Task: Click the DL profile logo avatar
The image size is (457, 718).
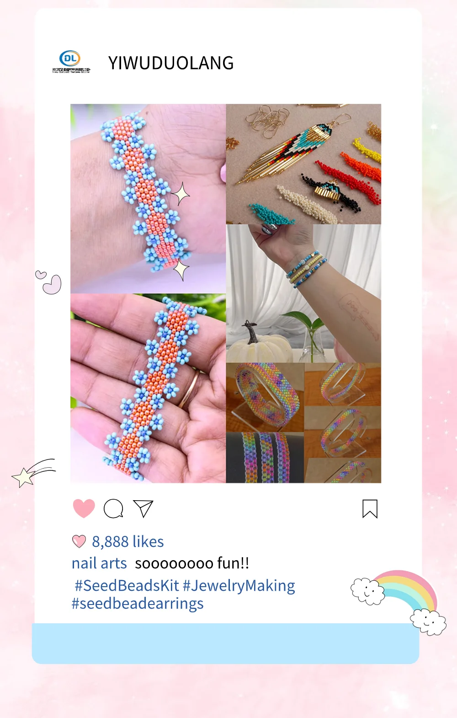Action: 71,62
